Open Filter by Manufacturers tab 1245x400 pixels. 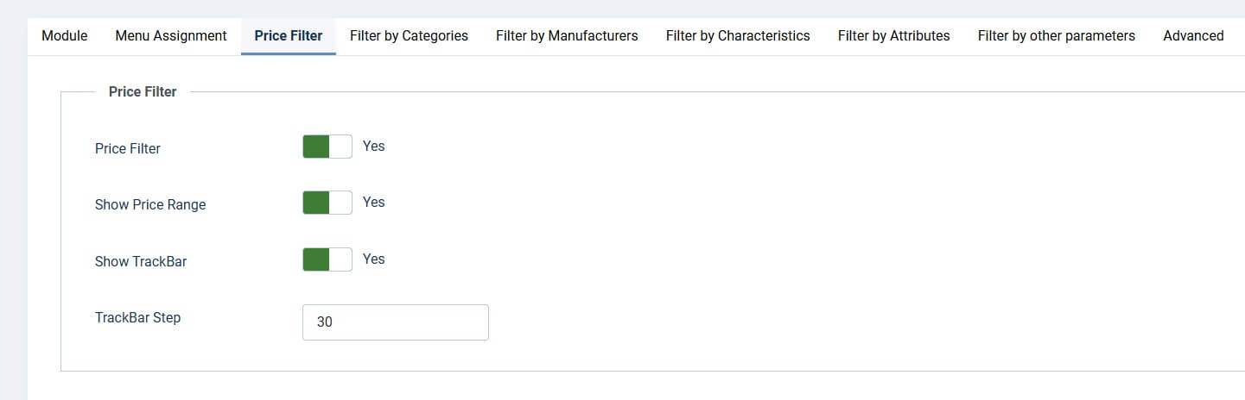567,36
